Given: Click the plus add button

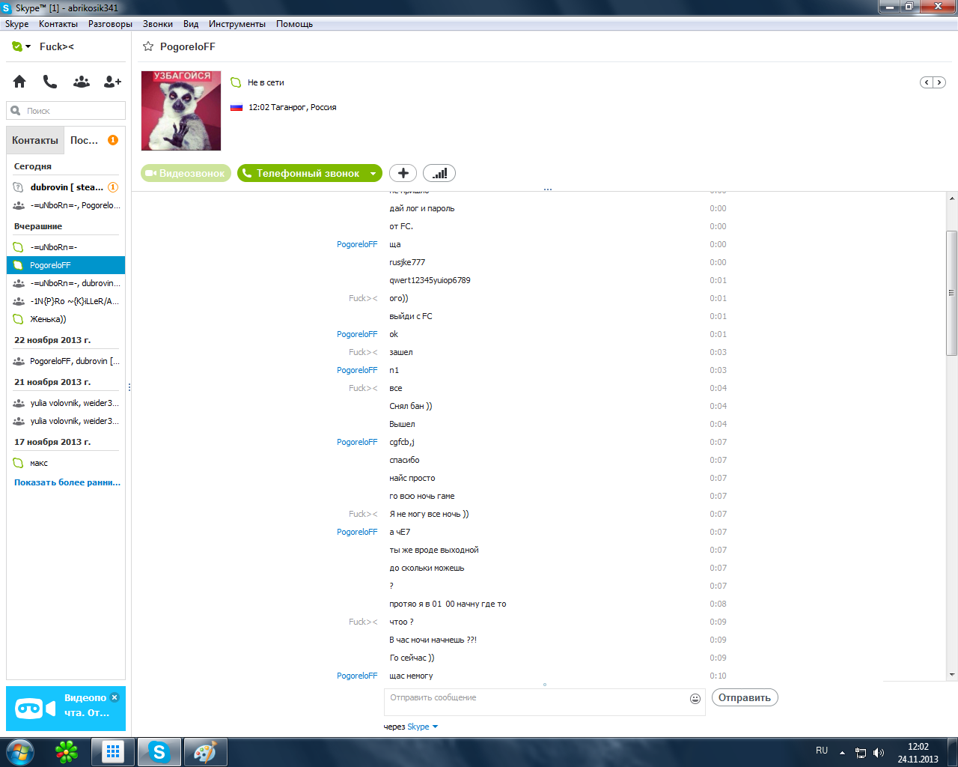Looking at the screenshot, I should click(403, 173).
